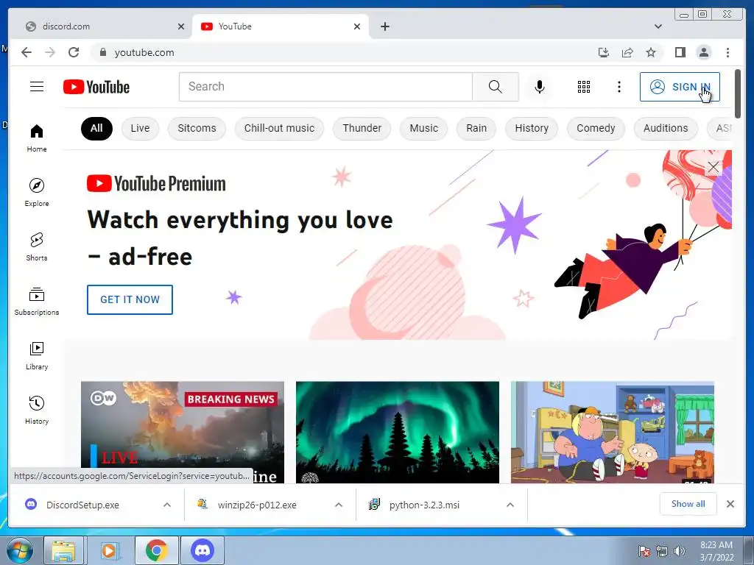This screenshot has height=565, width=754.
Task: Open the Windows Start button
Action: (19, 550)
